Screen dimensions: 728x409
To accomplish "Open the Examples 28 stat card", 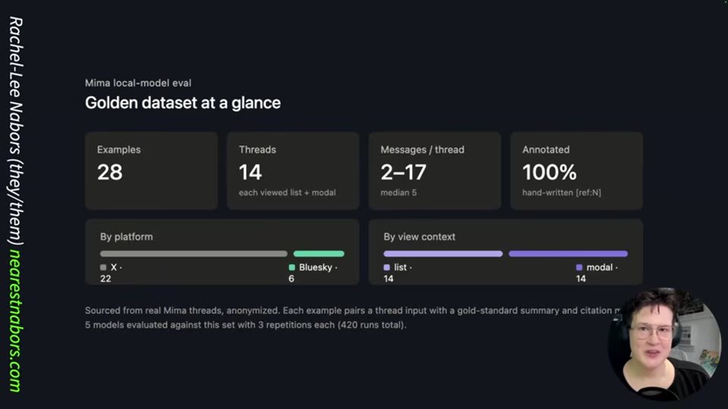I will (x=152, y=170).
